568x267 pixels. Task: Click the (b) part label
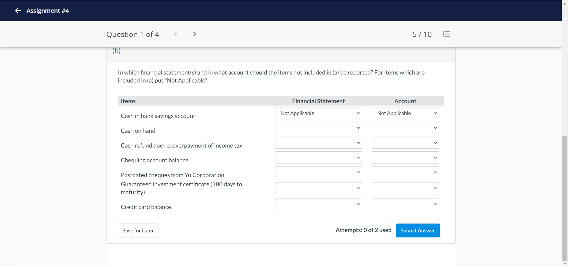(116, 51)
